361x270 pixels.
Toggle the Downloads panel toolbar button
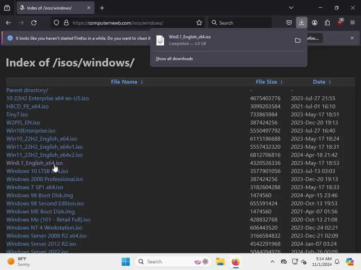click(302, 22)
